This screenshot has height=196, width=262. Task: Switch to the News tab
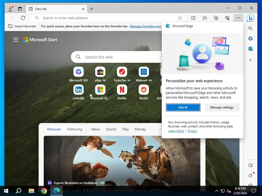click(96, 129)
